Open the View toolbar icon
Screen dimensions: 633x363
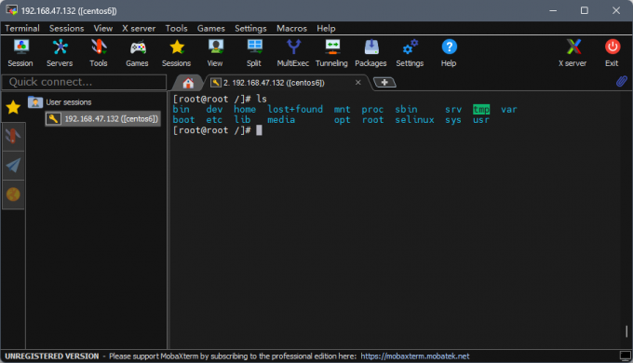coord(215,53)
